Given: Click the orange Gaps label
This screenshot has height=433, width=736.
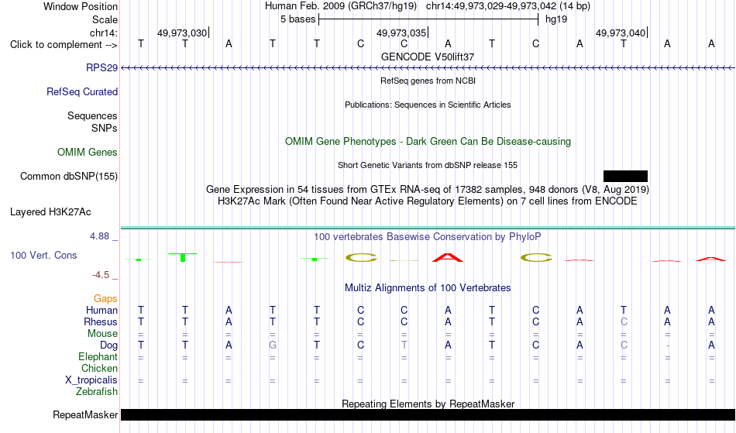Looking at the screenshot, I should [x=105, y=298].
